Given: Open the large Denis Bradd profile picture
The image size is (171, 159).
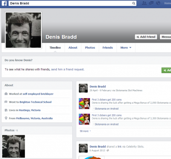Looking at the screenshot, I should (x=24, y=30).
